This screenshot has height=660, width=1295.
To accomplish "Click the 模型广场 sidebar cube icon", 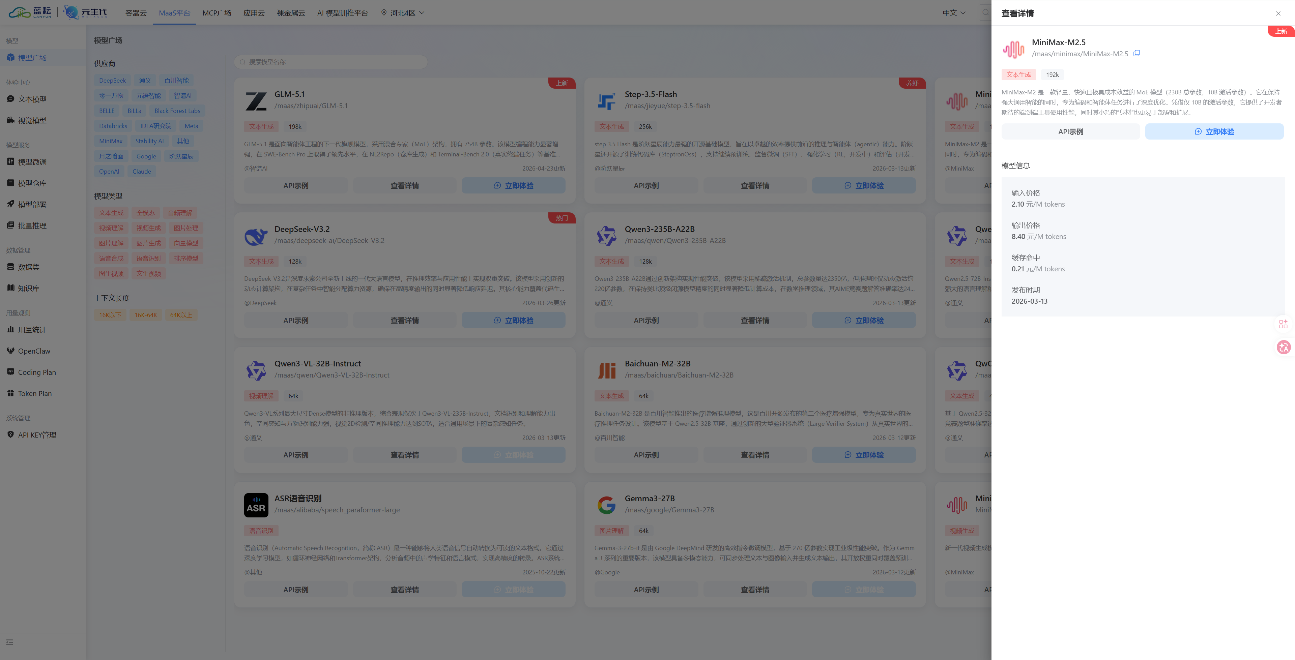I will (10, 57).
